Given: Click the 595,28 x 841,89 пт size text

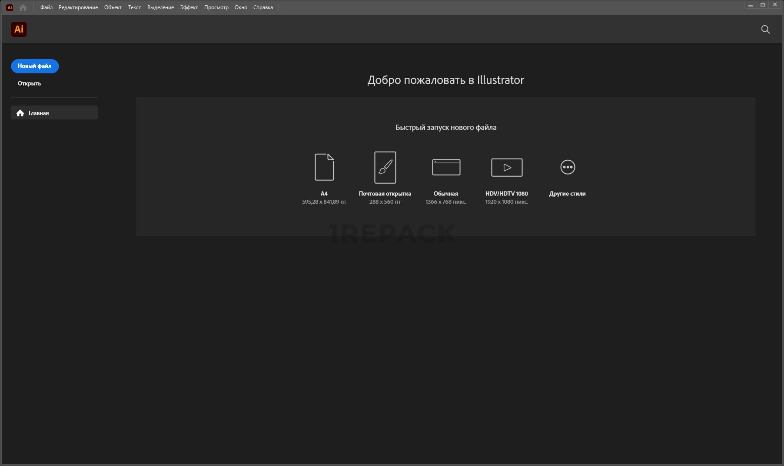Looking at the screenshot, I should point(324,202).
